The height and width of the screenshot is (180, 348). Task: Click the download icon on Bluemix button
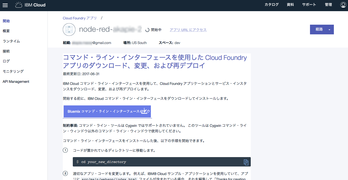click(x=144, y=111)
